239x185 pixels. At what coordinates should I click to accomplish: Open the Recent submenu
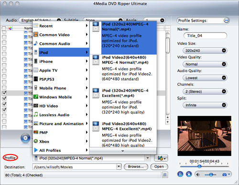(61, 26)
